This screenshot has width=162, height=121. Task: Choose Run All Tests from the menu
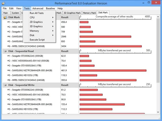[39, 13]
